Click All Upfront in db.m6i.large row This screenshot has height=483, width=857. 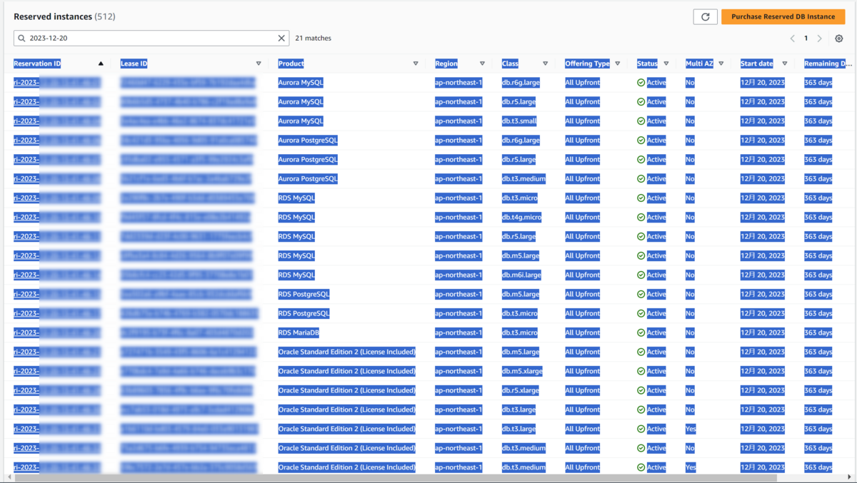pos(583,275)
